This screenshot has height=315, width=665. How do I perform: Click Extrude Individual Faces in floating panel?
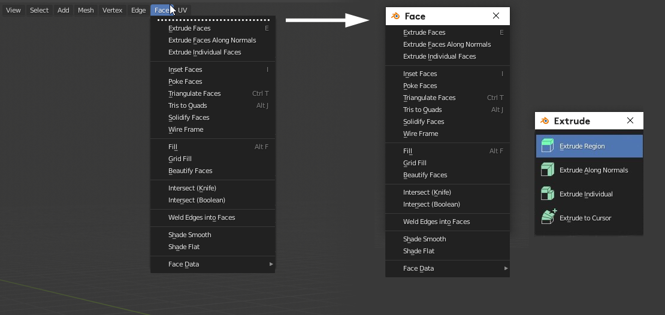coord(448,56)
